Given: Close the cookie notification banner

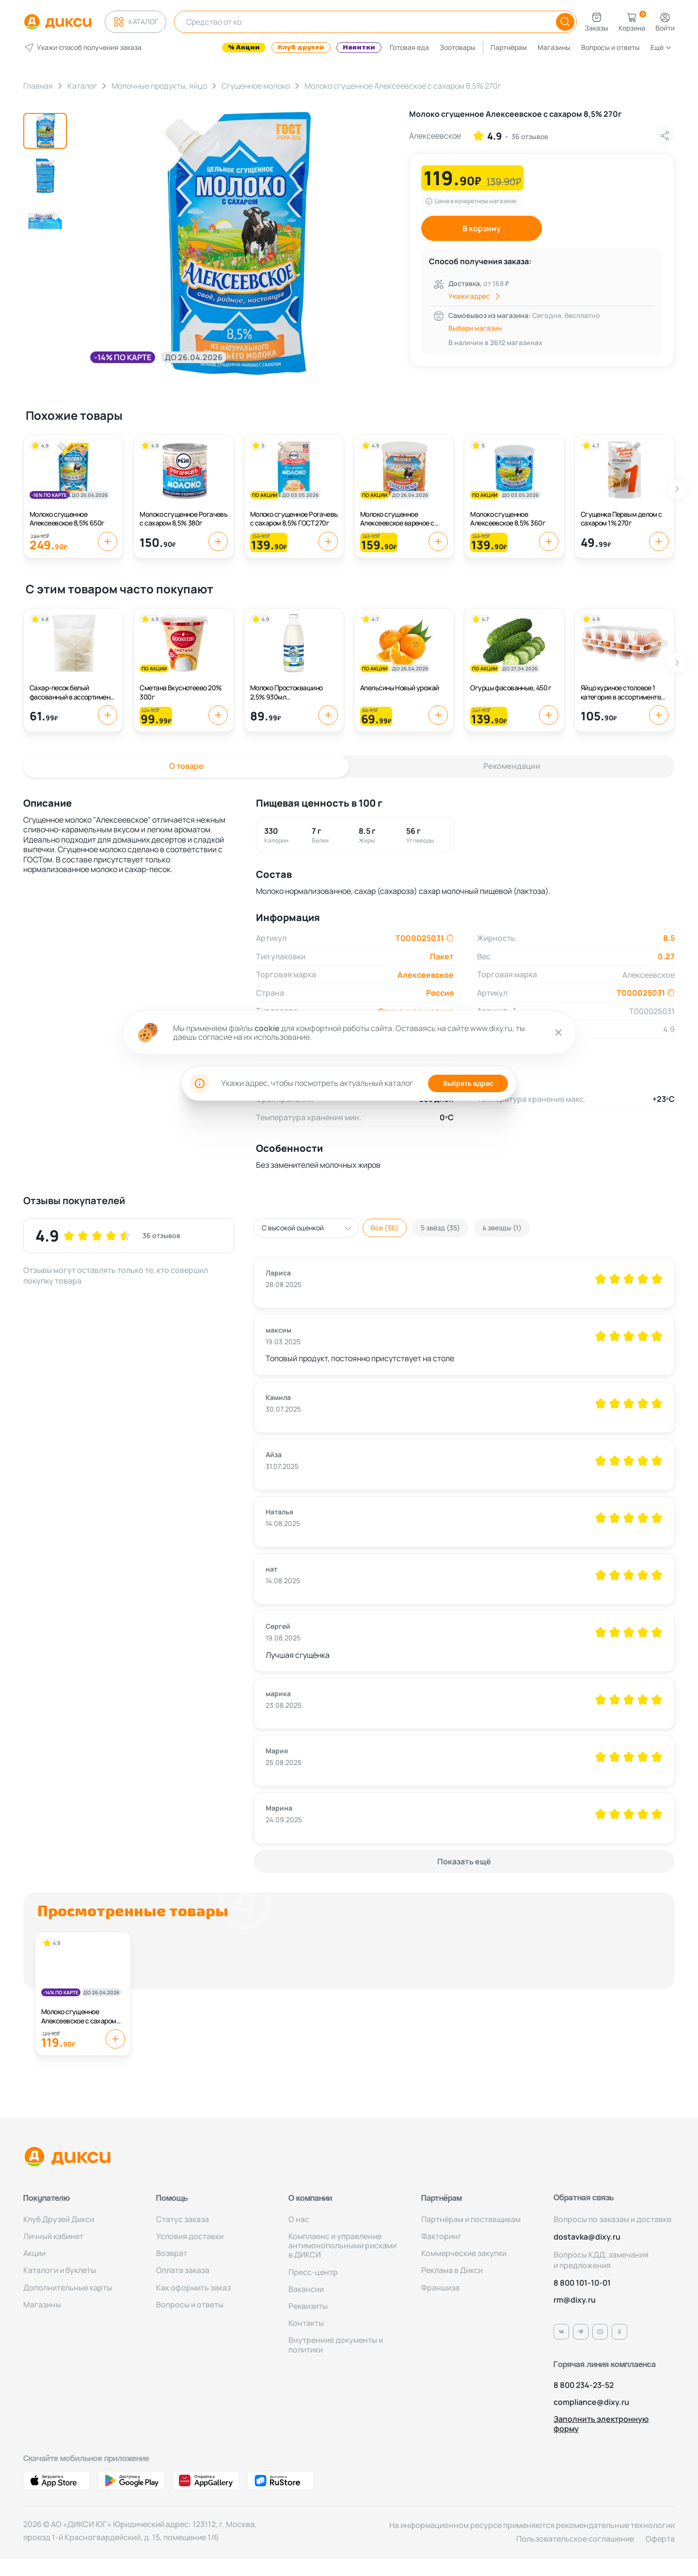Looking at the screenshot, I should (558, 1032).
